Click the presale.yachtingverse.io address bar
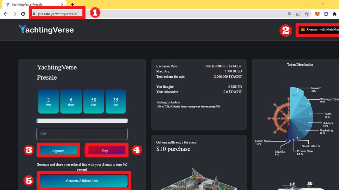339x190 pixels. tap(58, 14)
